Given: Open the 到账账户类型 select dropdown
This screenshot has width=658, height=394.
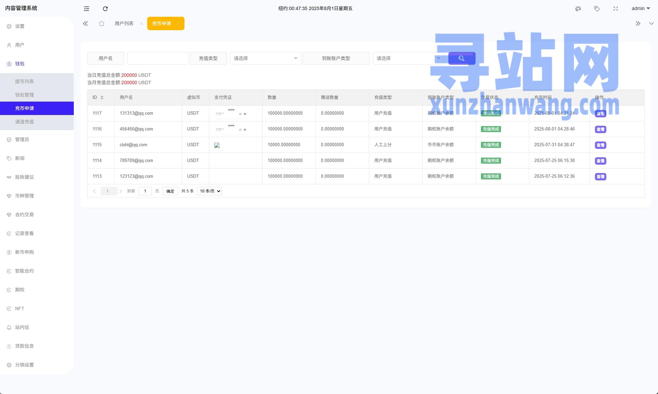Looking at the screenshot, I should 408,58.
